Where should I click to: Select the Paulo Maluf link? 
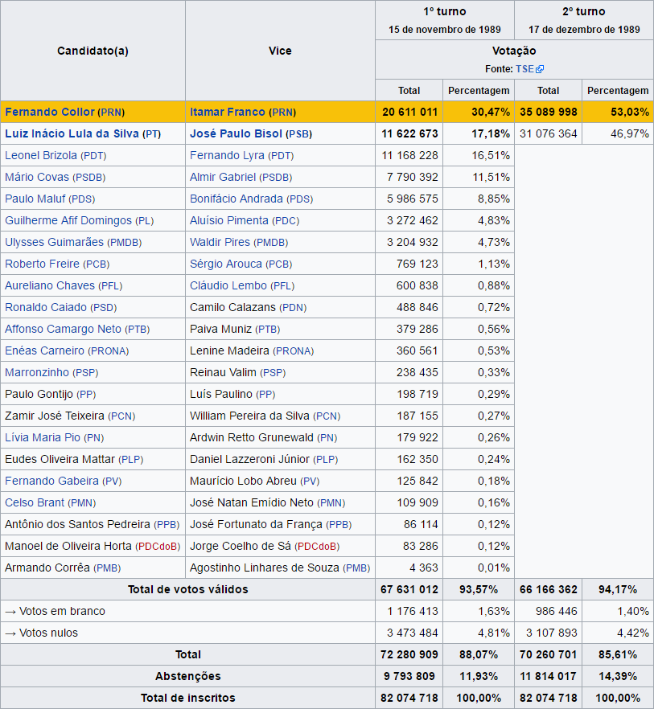(35, 199)
